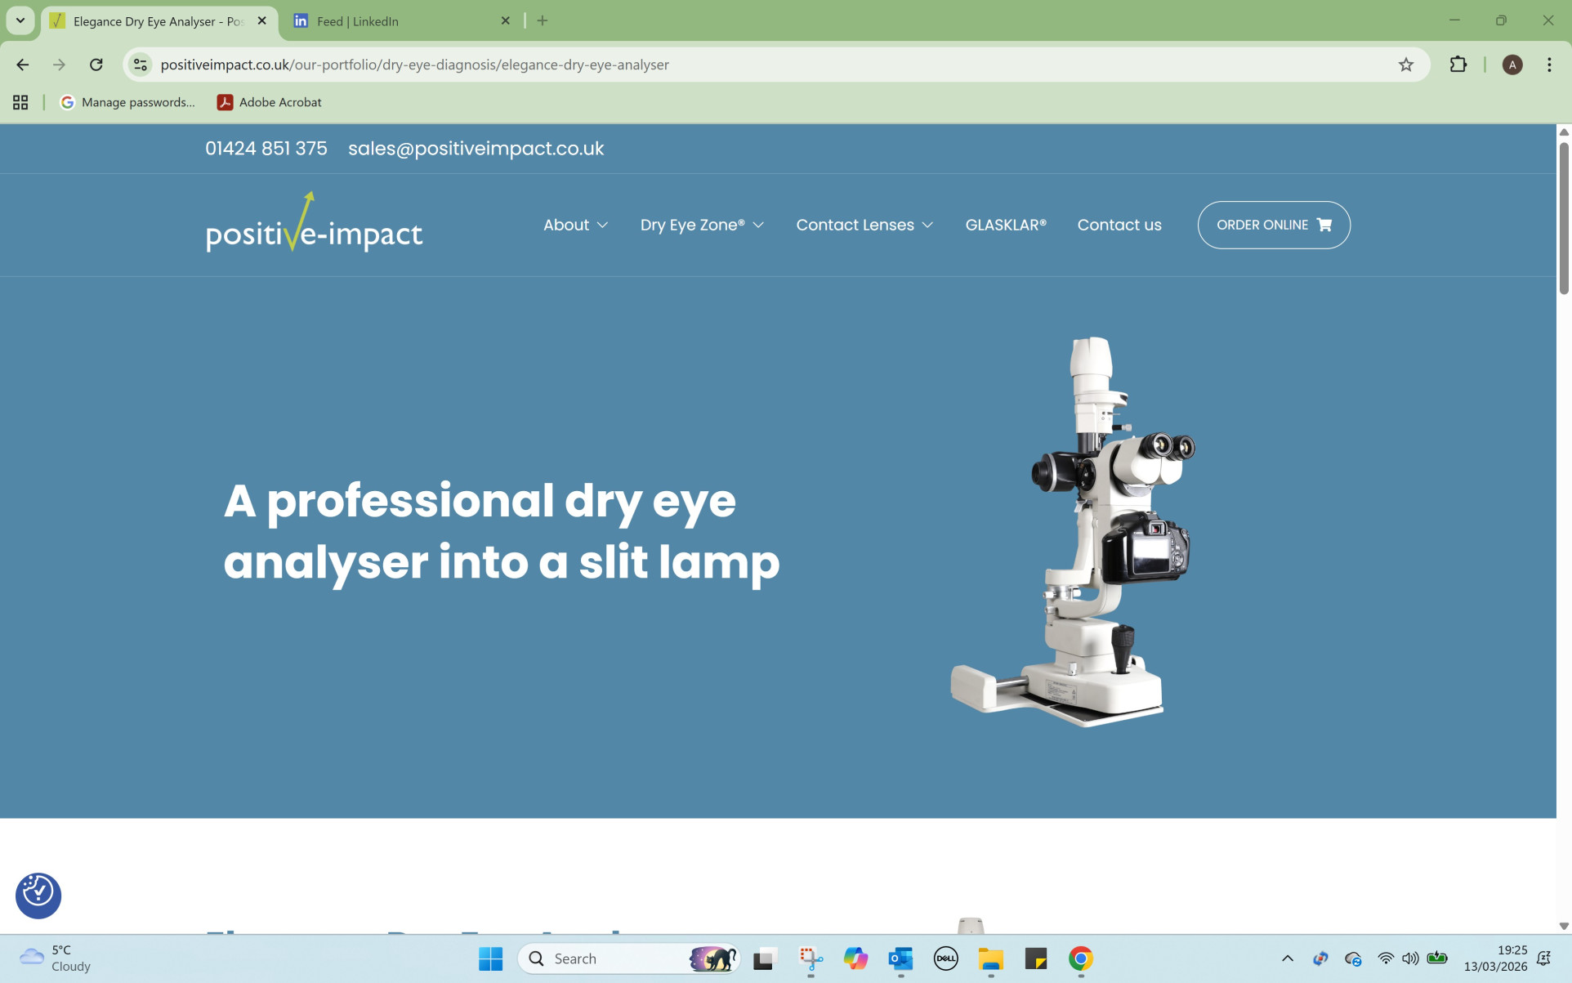Image resolution: width=1572 pixels, height=983 pixels.
Task: Open Outlook from the taskbar
Action: [900, 958]
